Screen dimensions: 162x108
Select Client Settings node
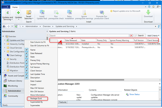pyautogui.click(x=16, y=55)
